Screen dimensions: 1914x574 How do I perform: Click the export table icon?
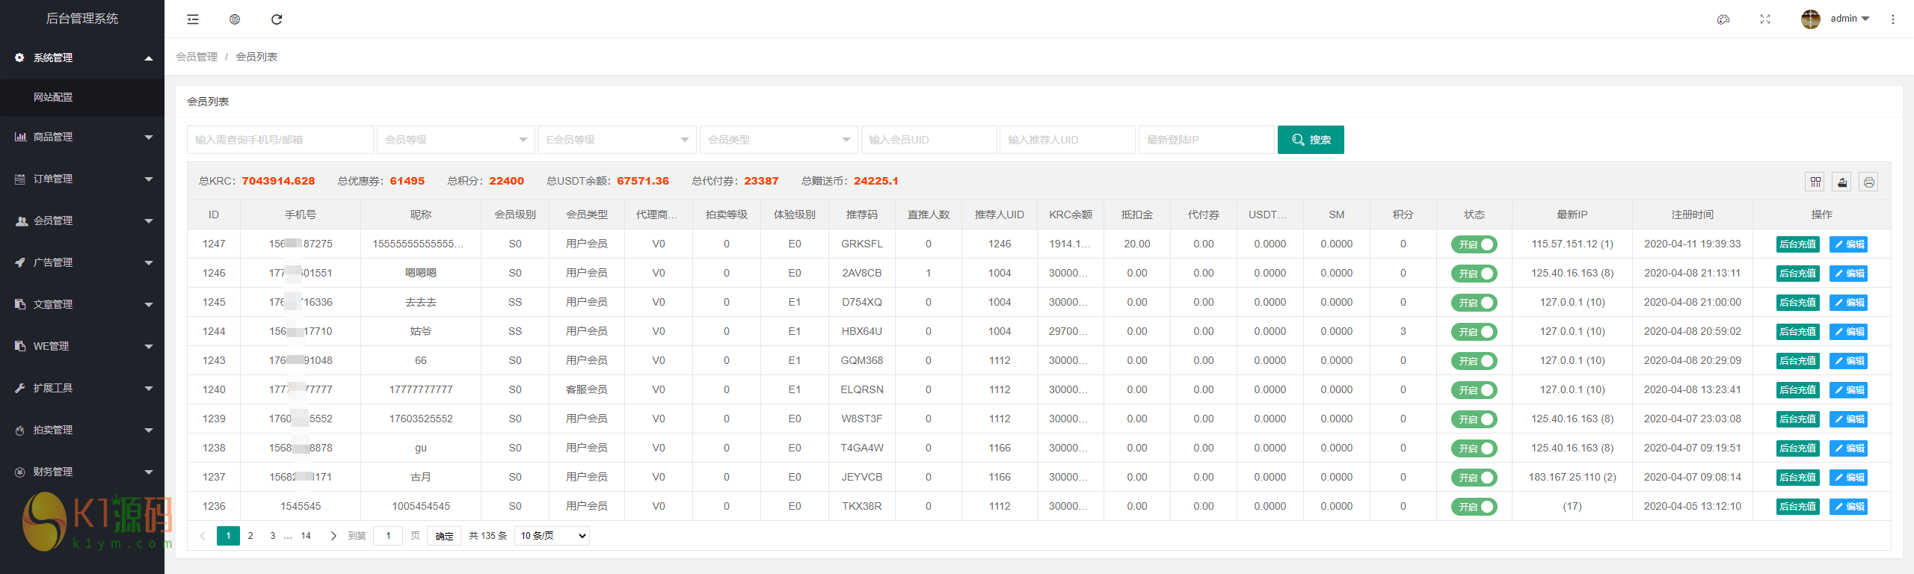coord(1842,182)
